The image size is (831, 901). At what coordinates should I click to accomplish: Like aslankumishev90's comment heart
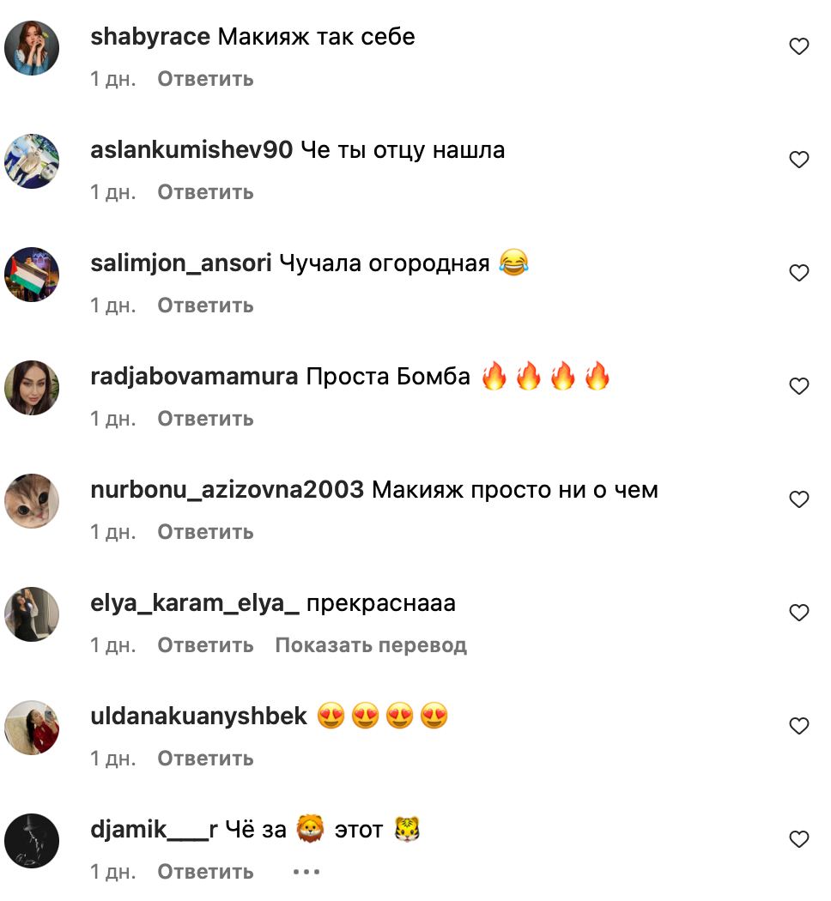click(x=799, y=159)
